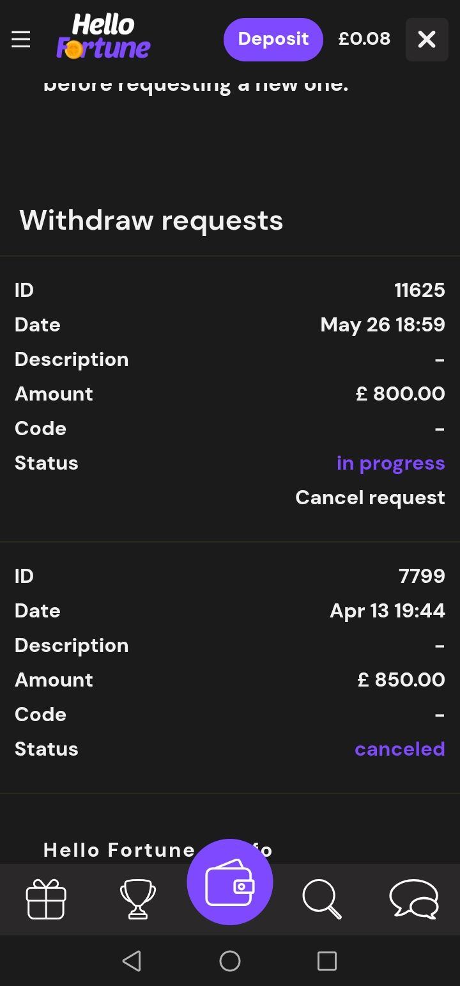Image resolution: width=460 pixels, height=986 pixels.
Task: Open the gift promotions icon
Action: [46, 899]
